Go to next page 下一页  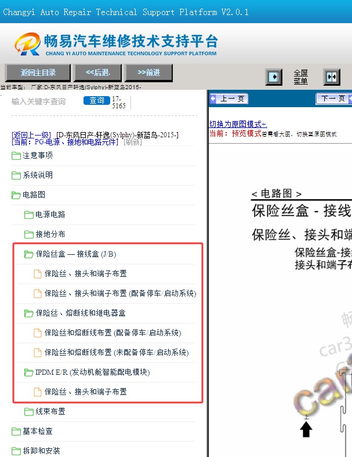pyautogui.click(x=334, y=99)
